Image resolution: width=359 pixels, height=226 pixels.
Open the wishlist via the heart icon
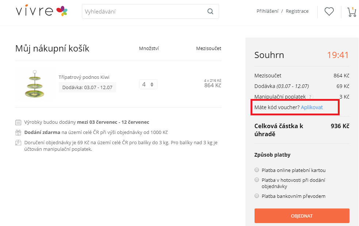(x=329, y=11)
